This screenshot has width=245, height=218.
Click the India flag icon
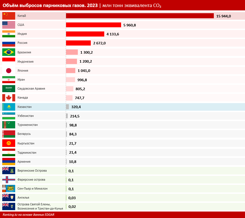(x=9, y=34)
